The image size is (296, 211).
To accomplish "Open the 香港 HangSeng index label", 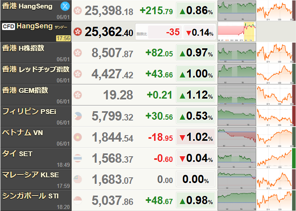I will (27, 6).
